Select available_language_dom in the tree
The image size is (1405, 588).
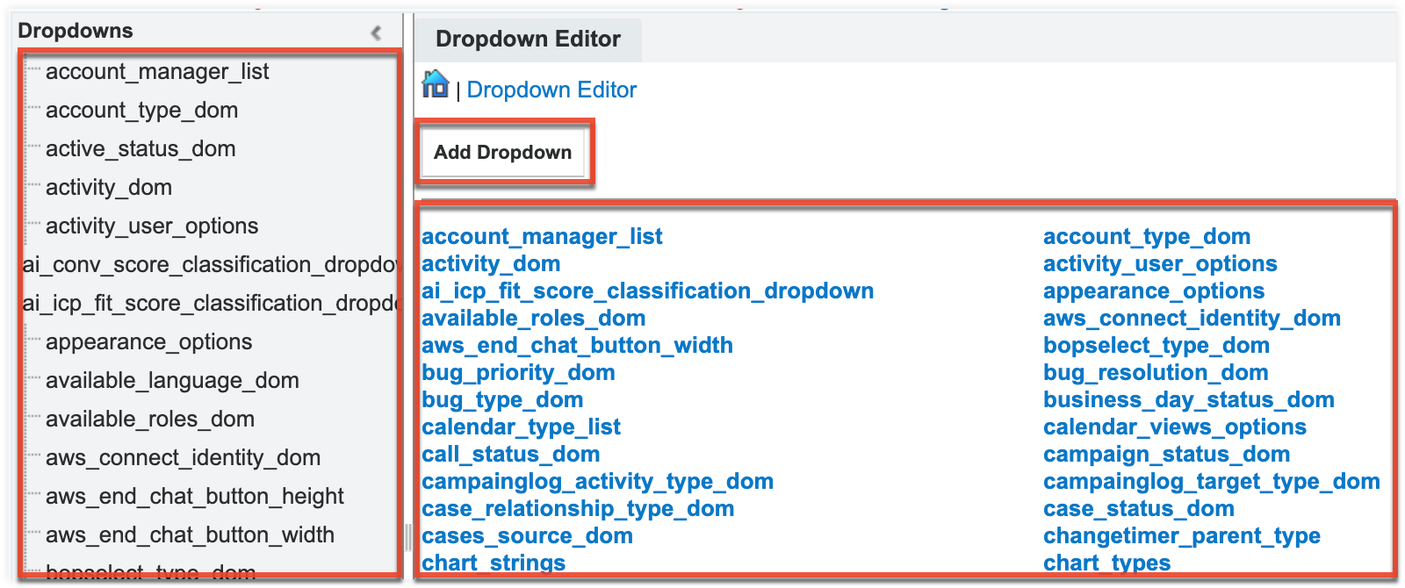(x=172, y=381)
